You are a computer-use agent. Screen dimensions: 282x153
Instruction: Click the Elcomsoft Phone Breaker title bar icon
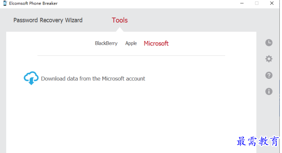click(x=5, y=3)
